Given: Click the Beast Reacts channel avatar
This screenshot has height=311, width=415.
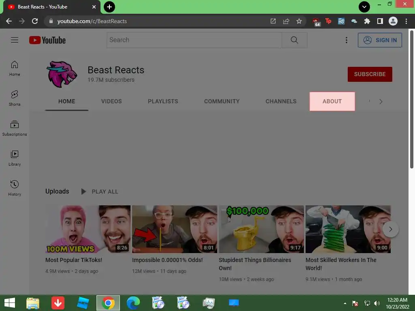Looking at the screenshot, I should point(62,75).
